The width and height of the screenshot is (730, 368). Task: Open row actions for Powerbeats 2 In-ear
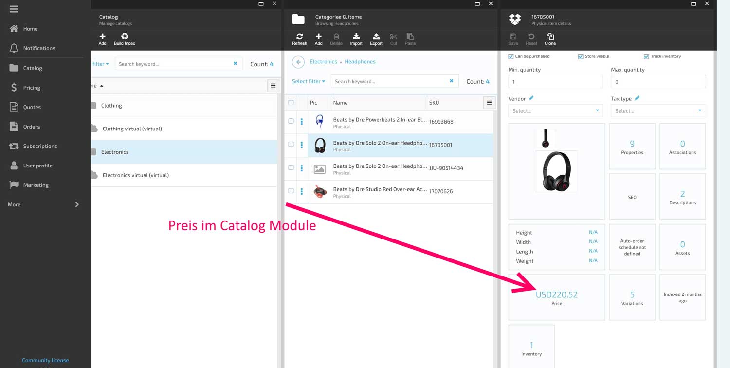[302, 122]
